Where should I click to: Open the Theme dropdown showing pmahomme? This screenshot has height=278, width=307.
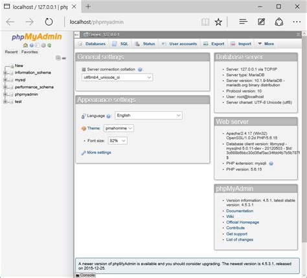pos(119,128)
